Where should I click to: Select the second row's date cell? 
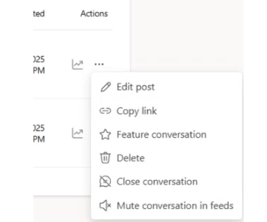pyautogui.click(x=39, y=134)
